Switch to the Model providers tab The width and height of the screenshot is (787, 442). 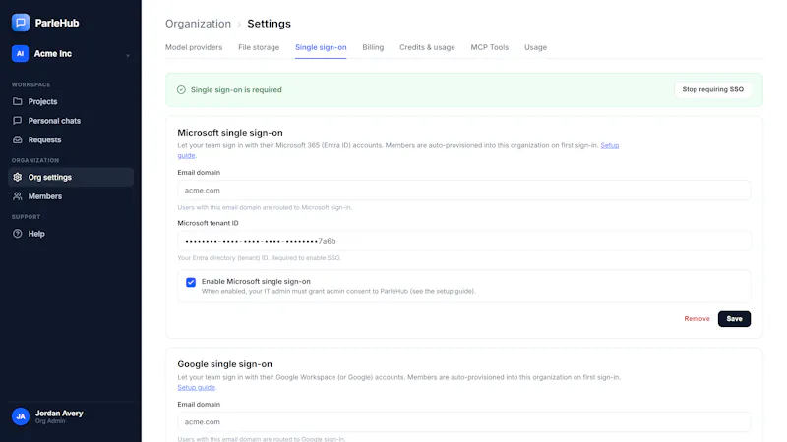point(194,47)
